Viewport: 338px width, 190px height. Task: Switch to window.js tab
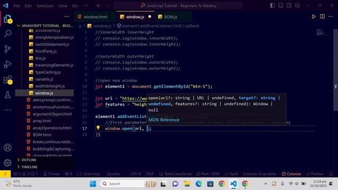[135, 17]
